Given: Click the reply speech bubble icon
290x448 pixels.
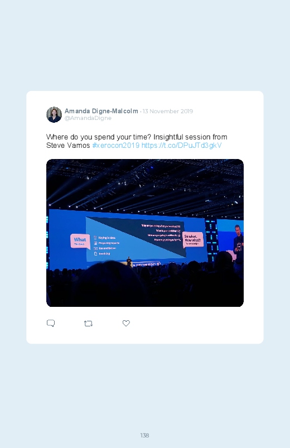Looking at the screenshot, I should pyautogui.click(x=51, y=323).
